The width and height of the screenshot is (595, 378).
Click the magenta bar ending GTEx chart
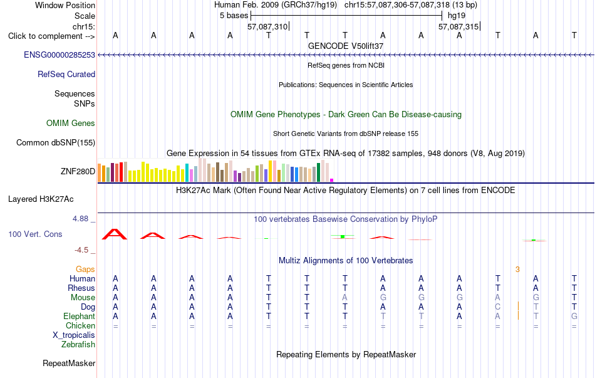(332, 180)
